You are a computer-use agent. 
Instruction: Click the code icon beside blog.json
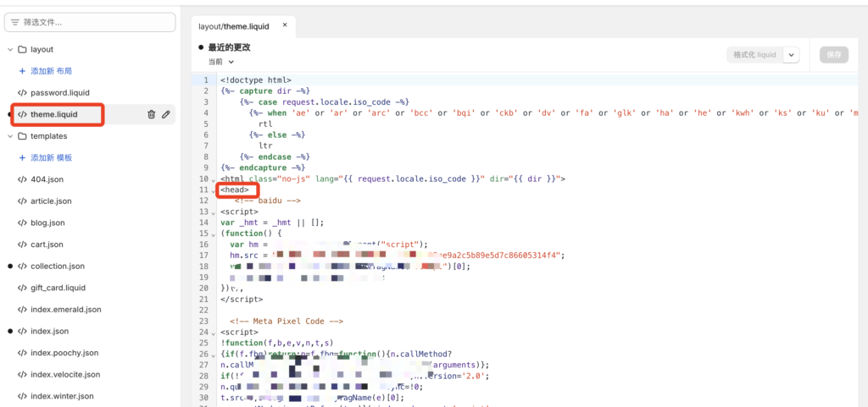21,223
